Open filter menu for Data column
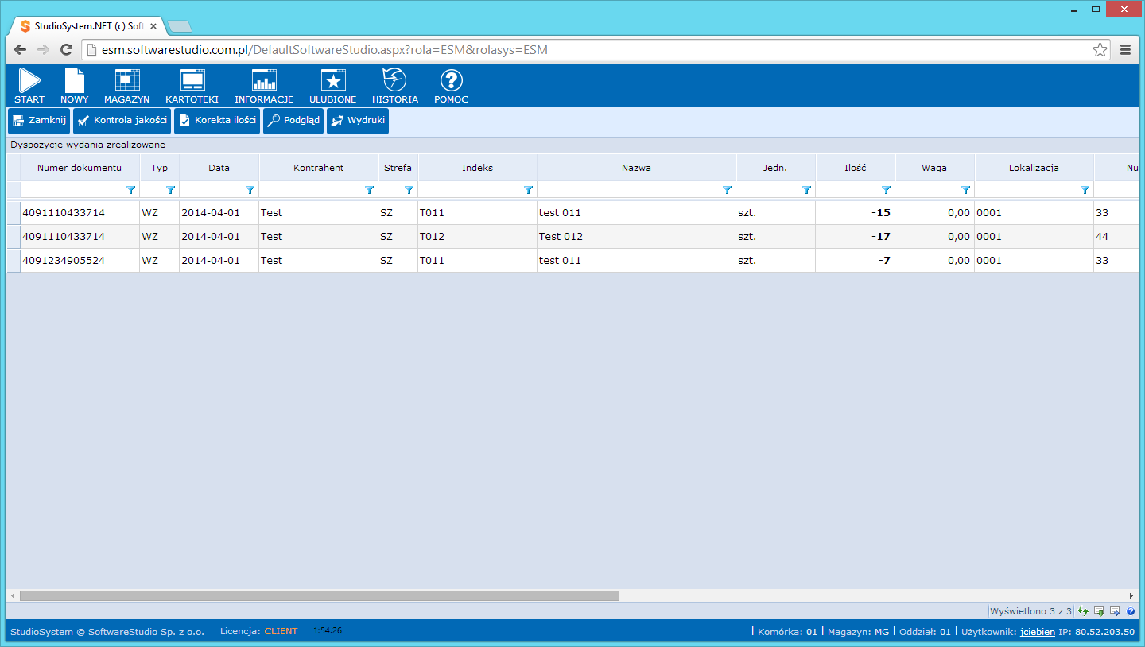 (250, 190)
